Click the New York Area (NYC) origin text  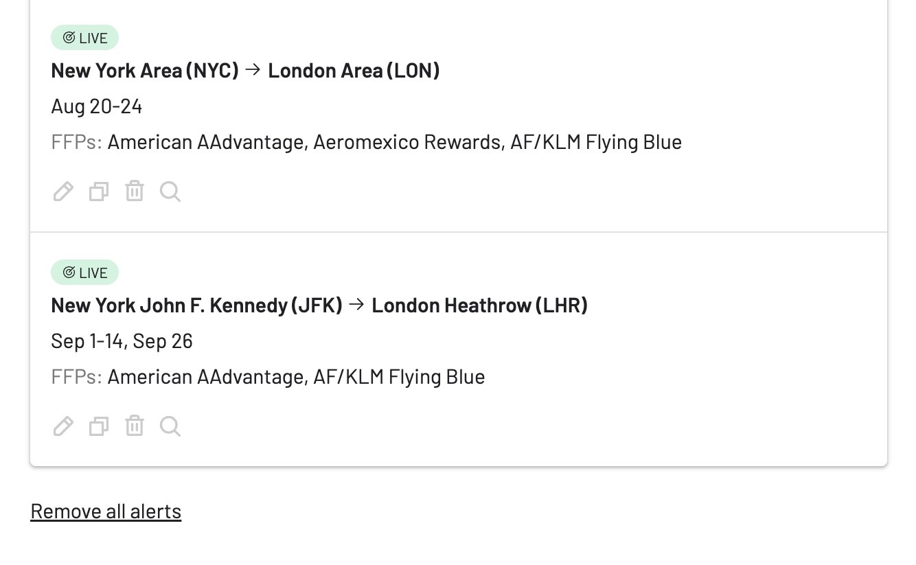click(145, 71)
